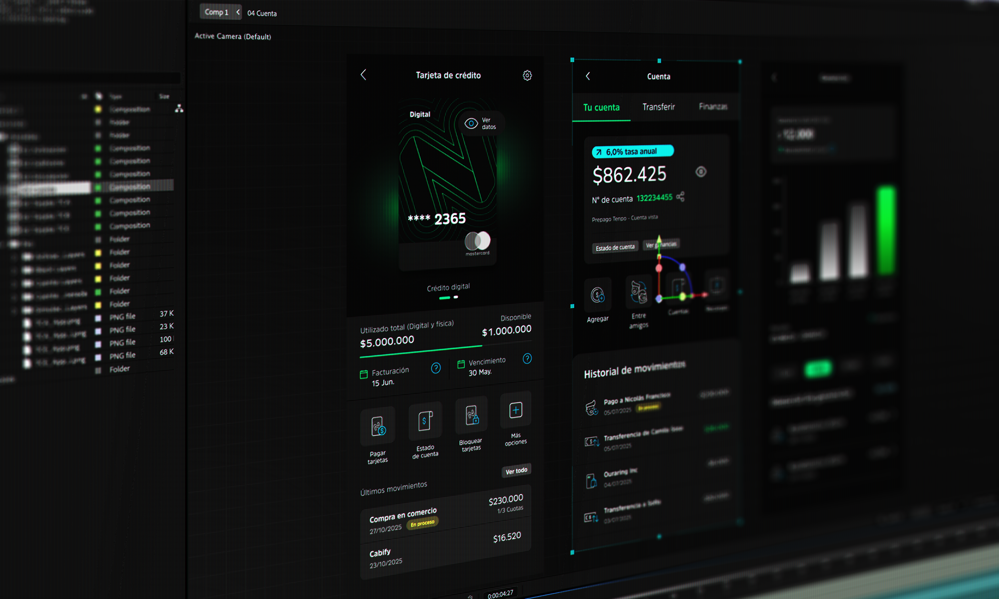This screenshot has height=599, width=999.
Task: Click the $16.520 amount
Action: click(x=507, y=537)
